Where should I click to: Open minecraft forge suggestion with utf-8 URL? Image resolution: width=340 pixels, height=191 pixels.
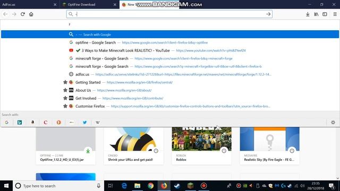170,66
